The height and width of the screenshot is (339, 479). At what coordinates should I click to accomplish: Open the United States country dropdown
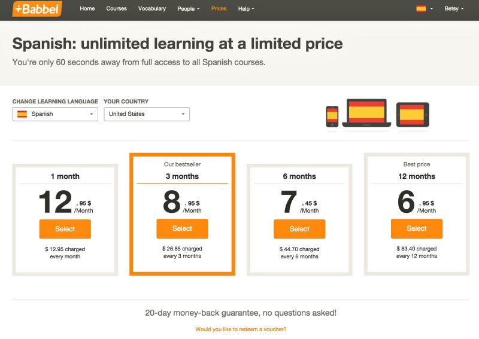coord(147,114)
